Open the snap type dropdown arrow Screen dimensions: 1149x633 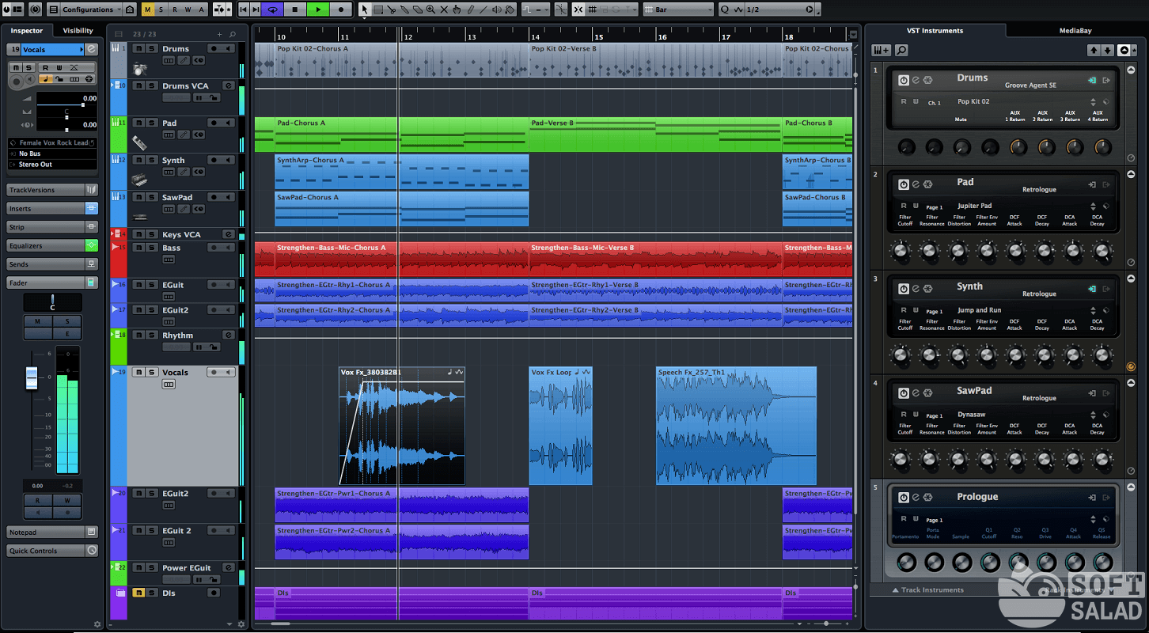pos(634,9)
